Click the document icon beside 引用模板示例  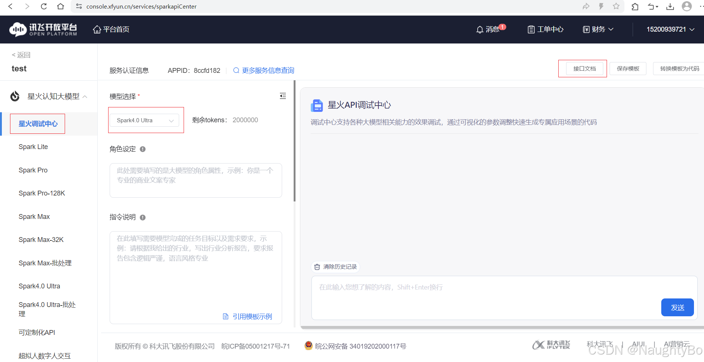click(x=226, y=316)
